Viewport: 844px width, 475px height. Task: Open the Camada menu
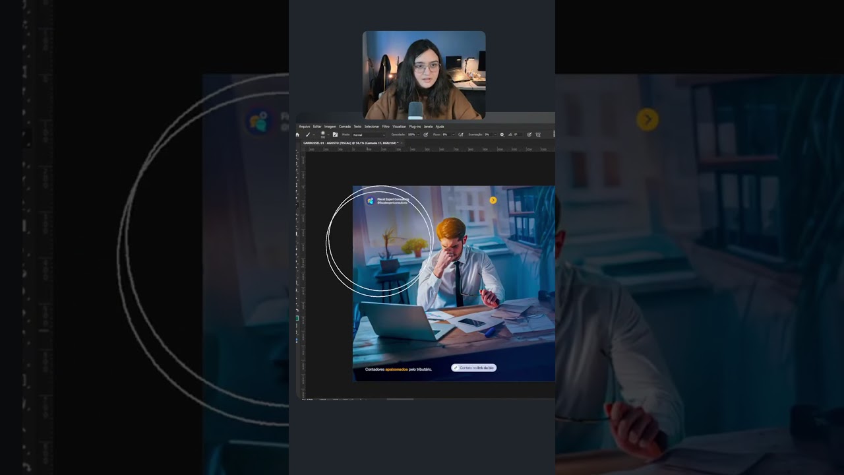coord(345,126)
